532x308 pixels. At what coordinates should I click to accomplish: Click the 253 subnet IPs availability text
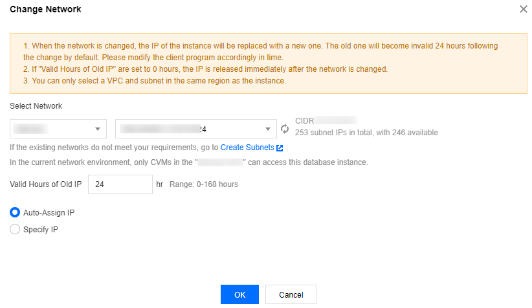click(366, 133)
